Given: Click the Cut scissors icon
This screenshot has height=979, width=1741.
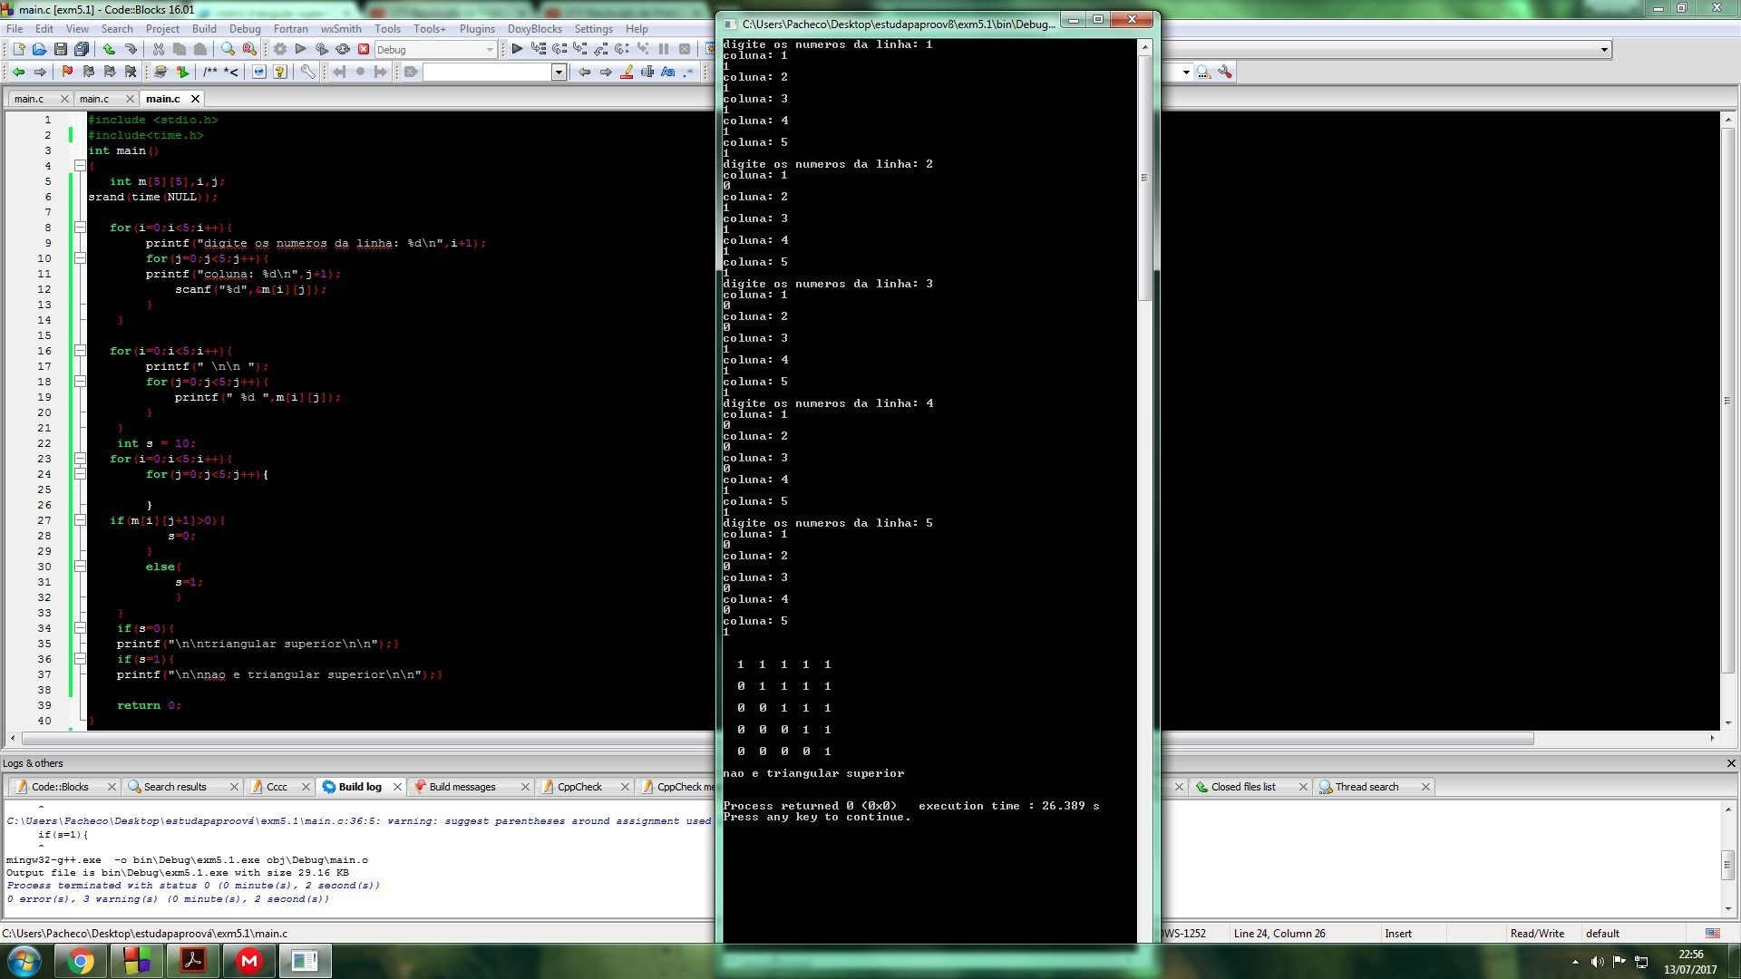Looking at the screenshot, I should point(158,49).
